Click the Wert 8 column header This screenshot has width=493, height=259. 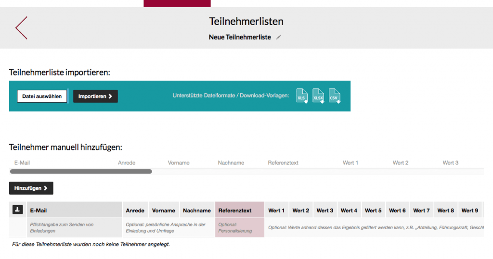[x=445, y=210]
